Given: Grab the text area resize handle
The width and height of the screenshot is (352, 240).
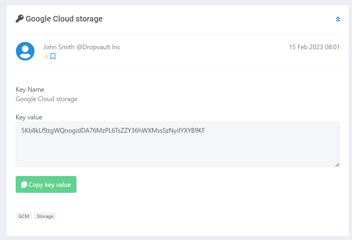Looking at the screenshot, I should pyautogui.click(x=337, y=165).
